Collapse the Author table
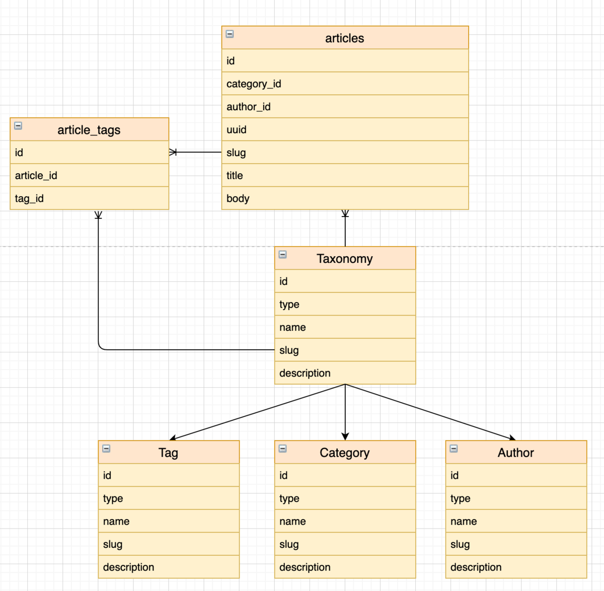Viewport: 604px width, 591px height. pos(454,449)
